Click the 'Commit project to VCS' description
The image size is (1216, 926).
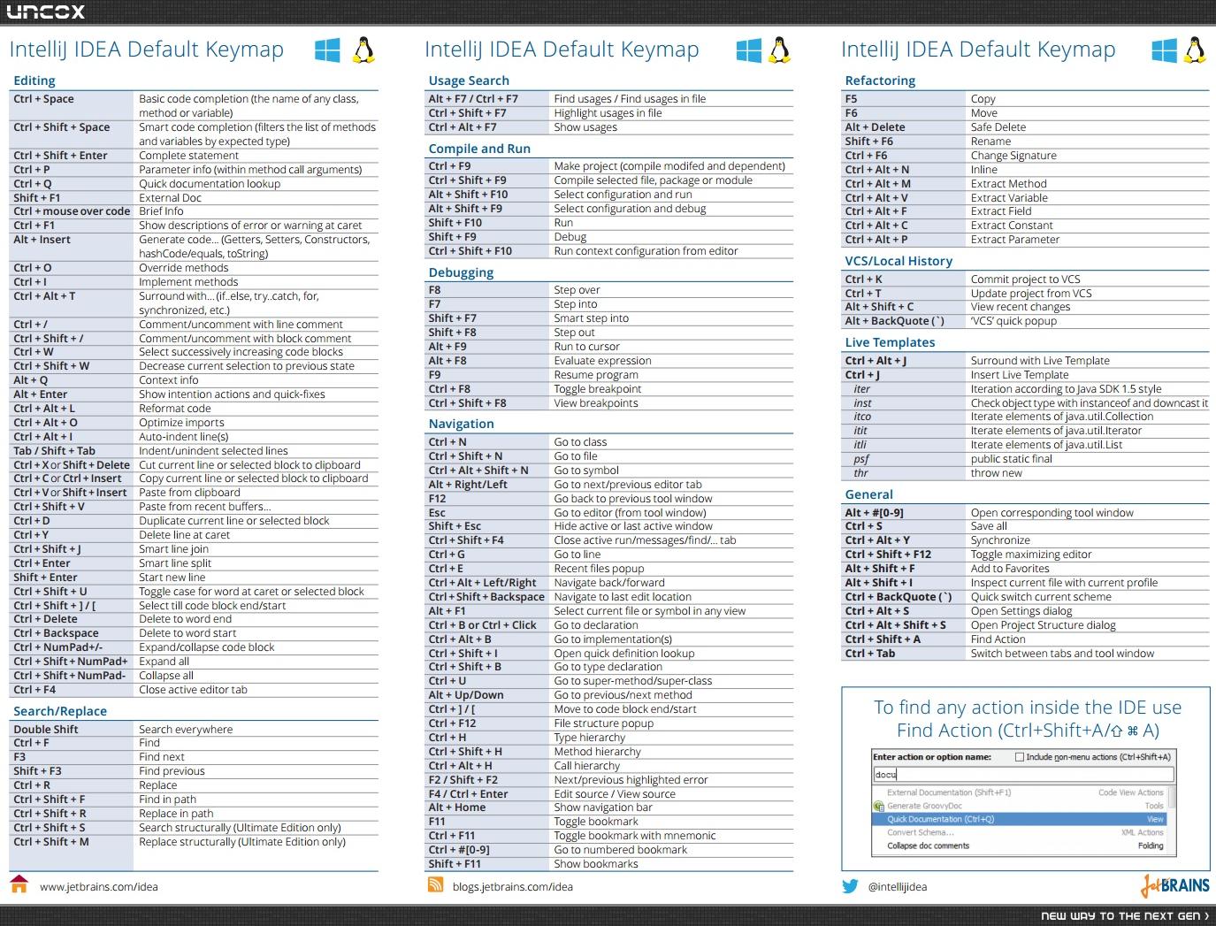(1026, 279)
